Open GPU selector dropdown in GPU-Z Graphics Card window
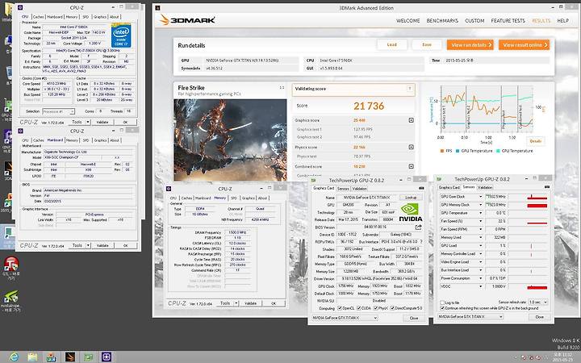 (345, 318)
